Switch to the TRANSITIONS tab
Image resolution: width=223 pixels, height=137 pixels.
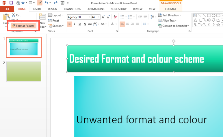click(x=72, y=9)
